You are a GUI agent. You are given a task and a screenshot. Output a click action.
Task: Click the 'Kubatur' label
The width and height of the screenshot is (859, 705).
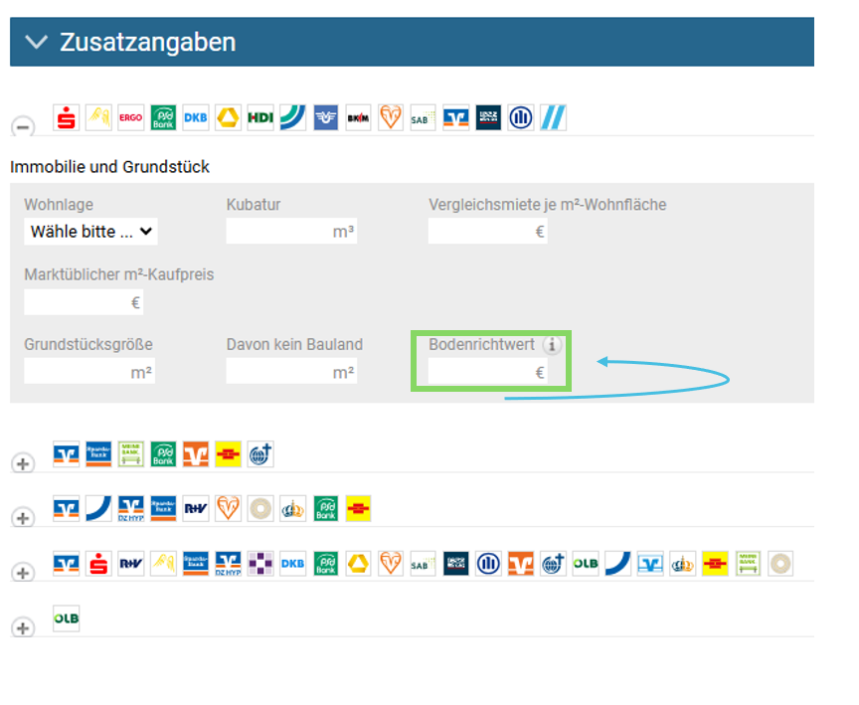[x=254, y=204]
